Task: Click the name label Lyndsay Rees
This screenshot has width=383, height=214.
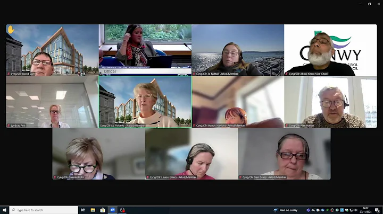Action: pos(18,126)
